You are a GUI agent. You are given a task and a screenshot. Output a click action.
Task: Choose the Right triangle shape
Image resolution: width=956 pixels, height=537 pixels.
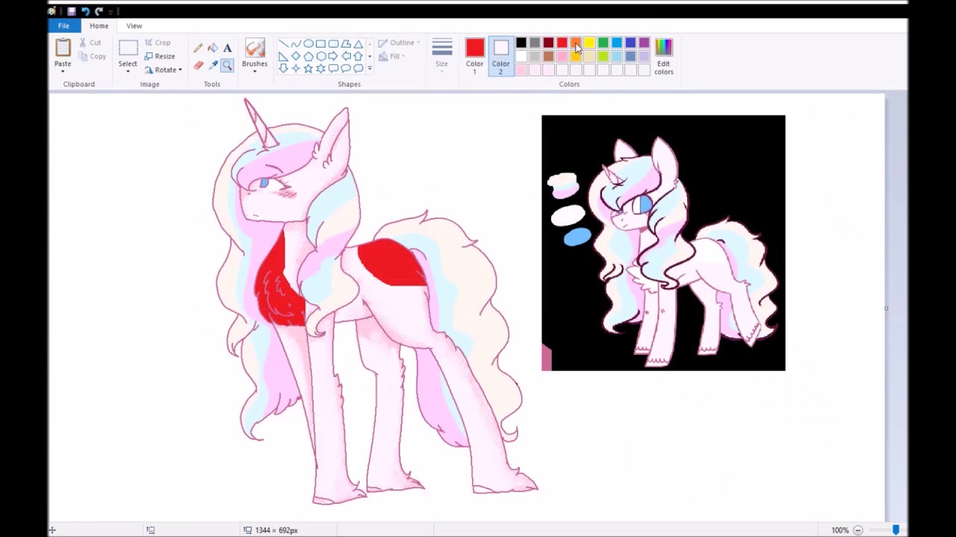[283, 56]
